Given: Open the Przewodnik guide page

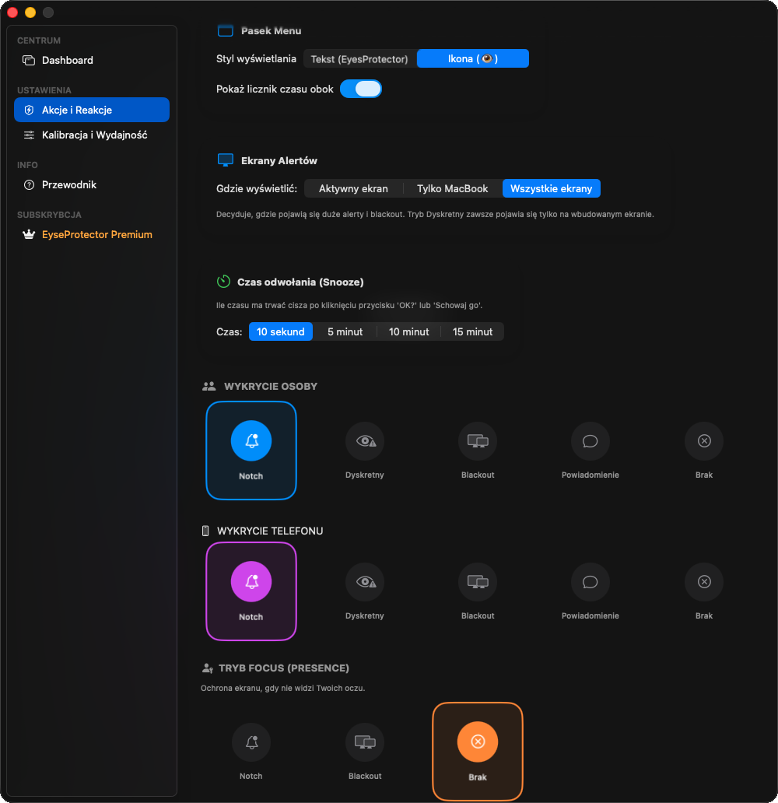Looking at the screenshot, I should [69, 184].
